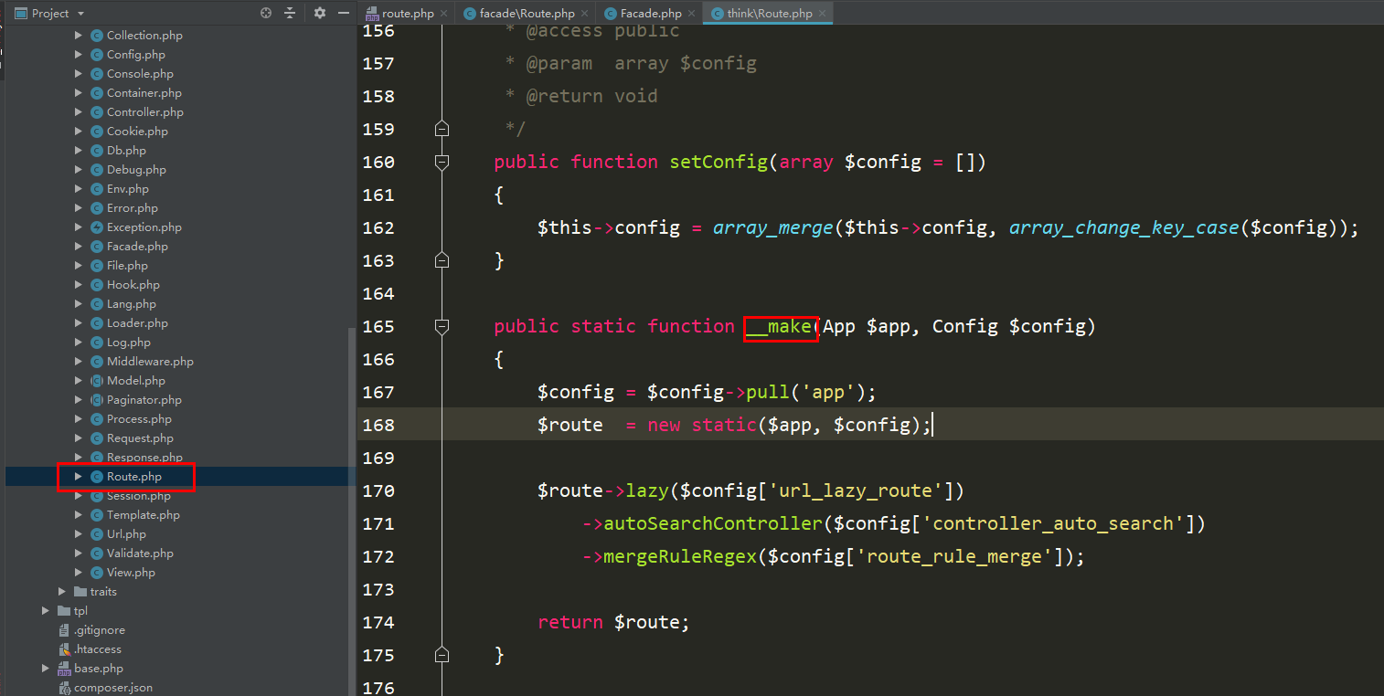The height and width of the screenshot is (696, 1384).
Task: Click the composer.json file icon
Action: pyautogui.click(x=64, y=688)
